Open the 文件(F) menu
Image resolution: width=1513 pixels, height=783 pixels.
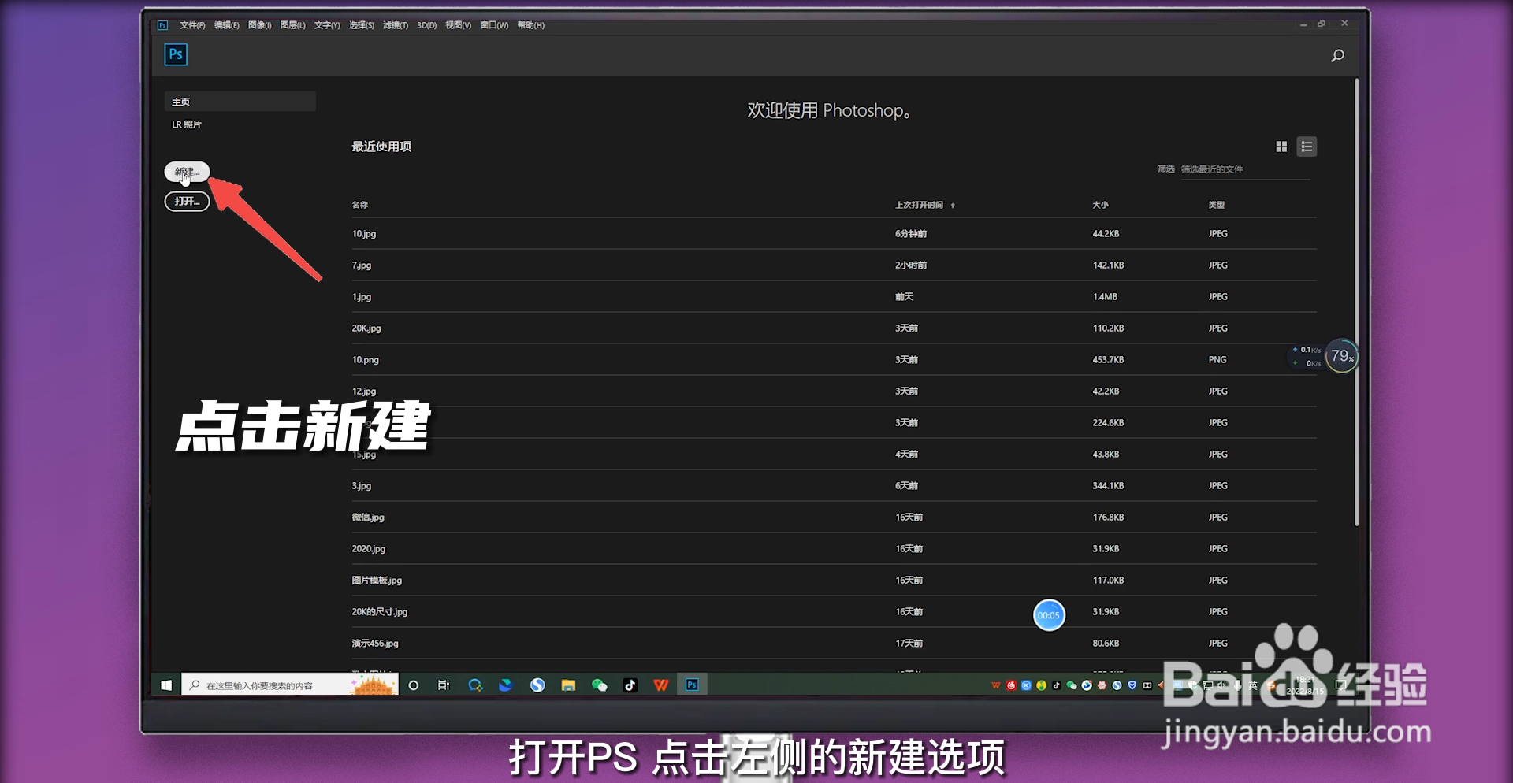click(192, 25)
